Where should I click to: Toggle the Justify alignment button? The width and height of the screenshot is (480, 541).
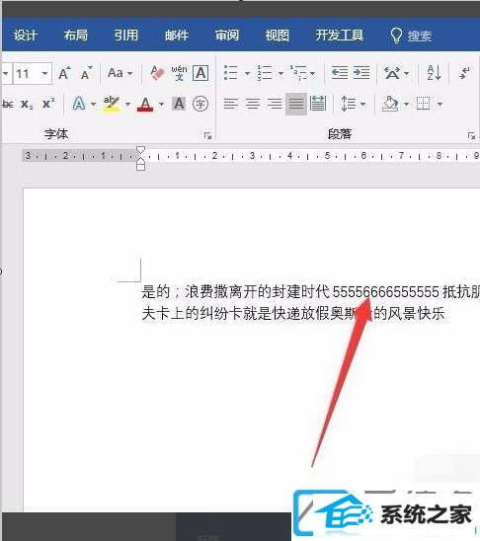pyautogui.click(x=296, y=104)
